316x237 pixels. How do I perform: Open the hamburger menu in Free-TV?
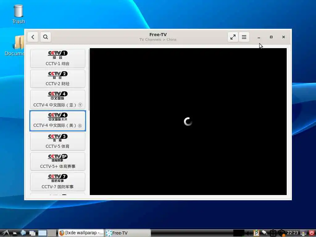244,37
